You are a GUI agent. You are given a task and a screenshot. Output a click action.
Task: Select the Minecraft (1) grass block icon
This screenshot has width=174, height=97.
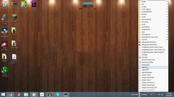click(14, 18)
